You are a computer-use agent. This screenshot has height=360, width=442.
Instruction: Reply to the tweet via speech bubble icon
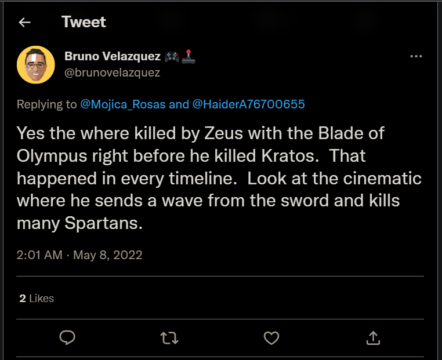pyautogui.click(x=68, y=337)
